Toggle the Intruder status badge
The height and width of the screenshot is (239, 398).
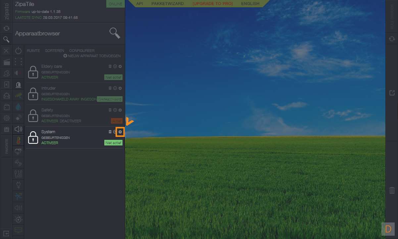click(110, 99)
